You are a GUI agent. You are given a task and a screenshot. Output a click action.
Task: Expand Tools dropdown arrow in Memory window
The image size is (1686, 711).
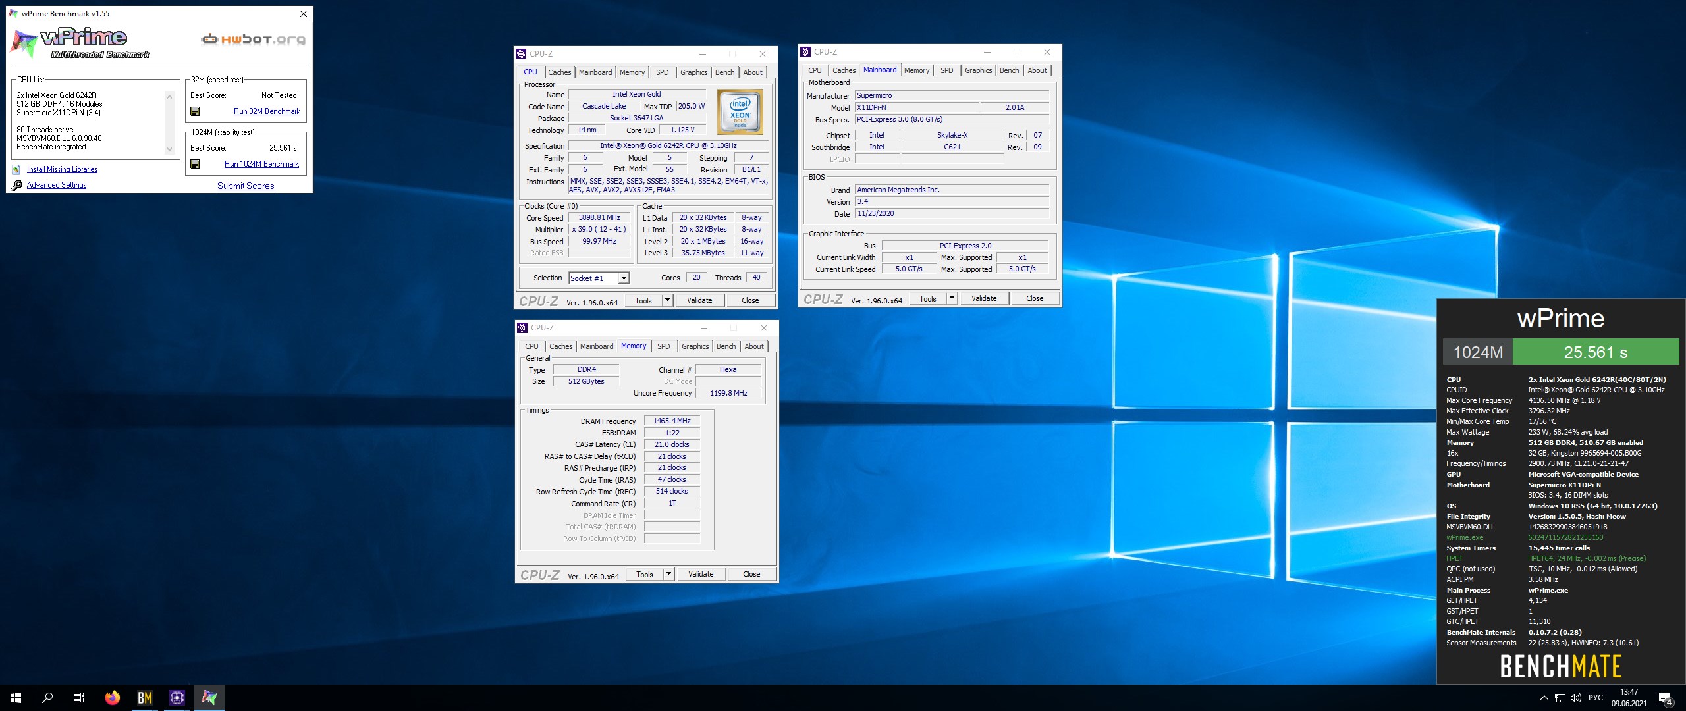[668, 574]
